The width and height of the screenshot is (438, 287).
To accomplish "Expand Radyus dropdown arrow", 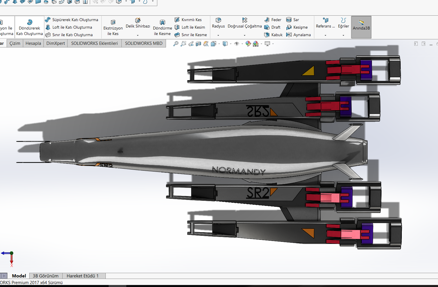I will (x=218, y=35).
